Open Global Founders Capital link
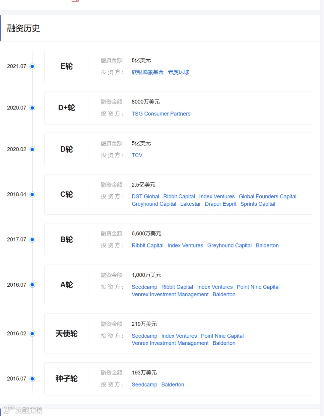The image size is (324, 416). [268, 196]
